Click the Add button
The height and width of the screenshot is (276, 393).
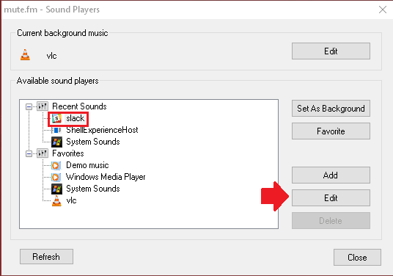(331, 175)
